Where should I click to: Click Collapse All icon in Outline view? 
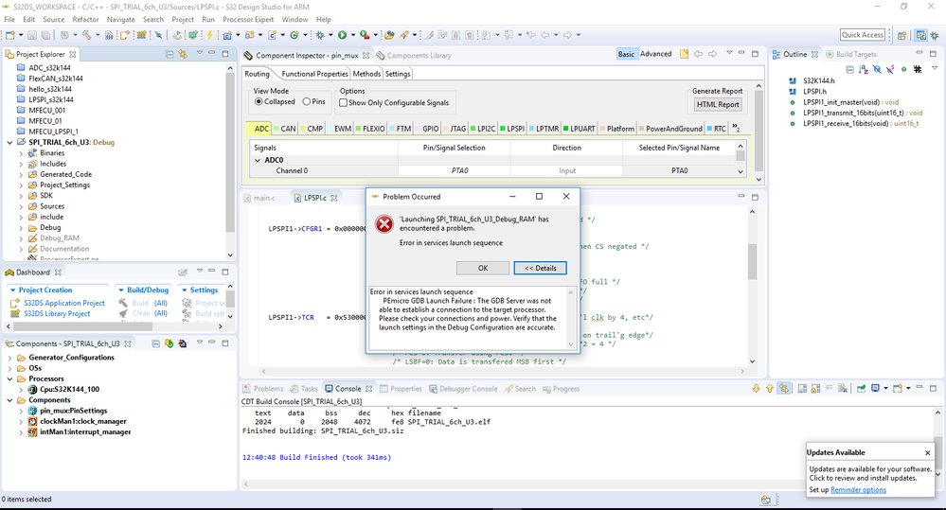pyautogui.click(x=850, y=70)
